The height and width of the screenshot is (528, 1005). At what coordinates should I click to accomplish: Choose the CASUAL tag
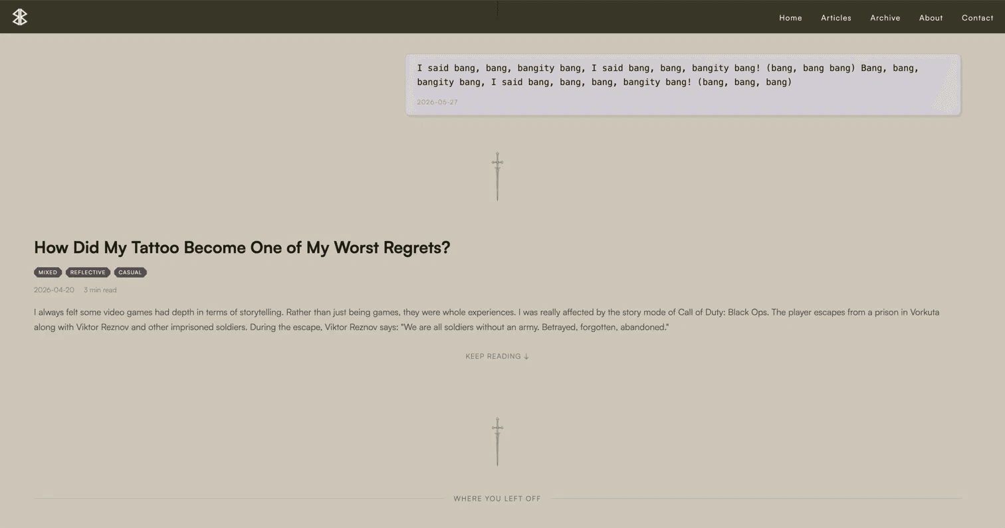pos(130,272)
